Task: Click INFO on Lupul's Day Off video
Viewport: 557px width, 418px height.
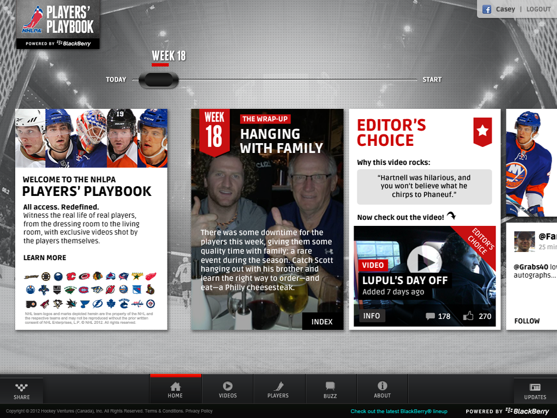Action: (x=372, y=316)
